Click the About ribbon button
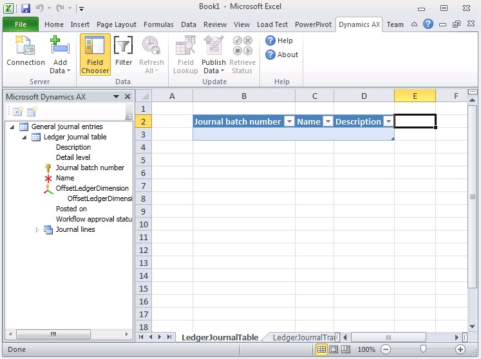 pos(281,55)
